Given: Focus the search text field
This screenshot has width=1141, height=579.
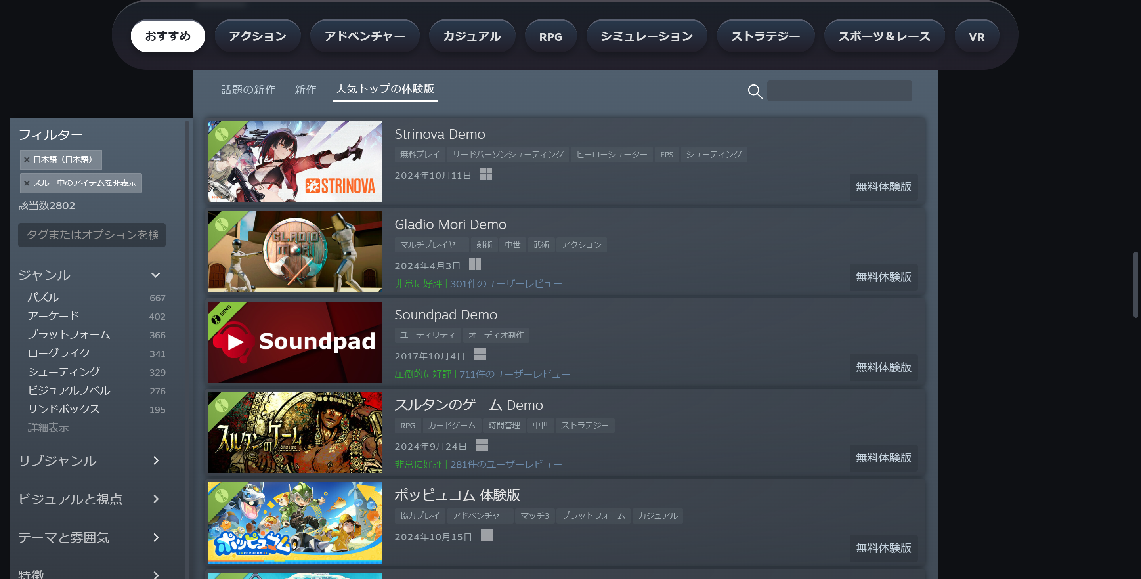Looking at the screenshot, I should tap(839, 91).
